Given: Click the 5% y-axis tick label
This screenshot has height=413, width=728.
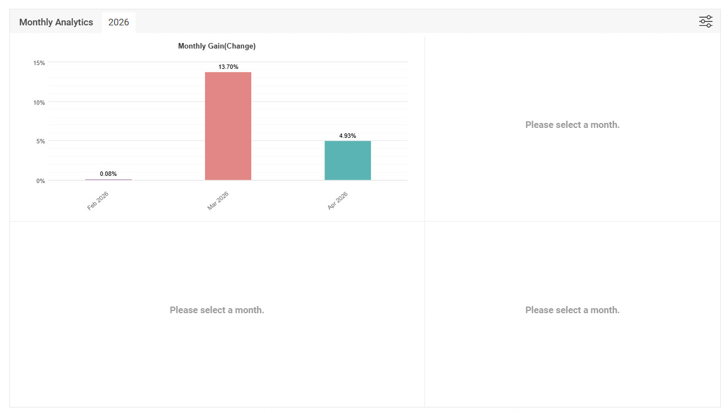Looking at the screenshot, I should coord(41,141).
